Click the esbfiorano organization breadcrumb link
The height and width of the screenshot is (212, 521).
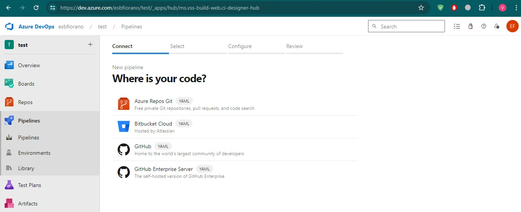click(x=71, y=26)
